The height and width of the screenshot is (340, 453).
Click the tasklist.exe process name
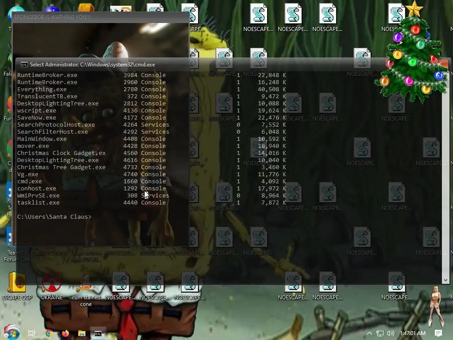[x=38, y=202]
